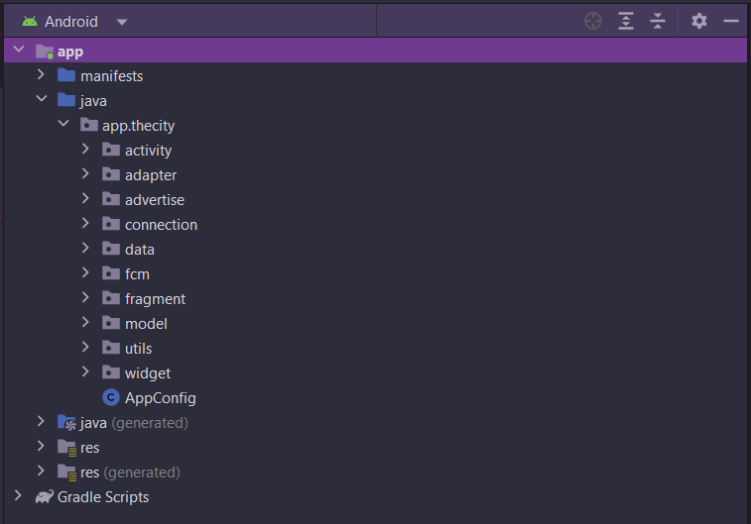Click the Collapse All toolbar icon

(x=657, y=21)
